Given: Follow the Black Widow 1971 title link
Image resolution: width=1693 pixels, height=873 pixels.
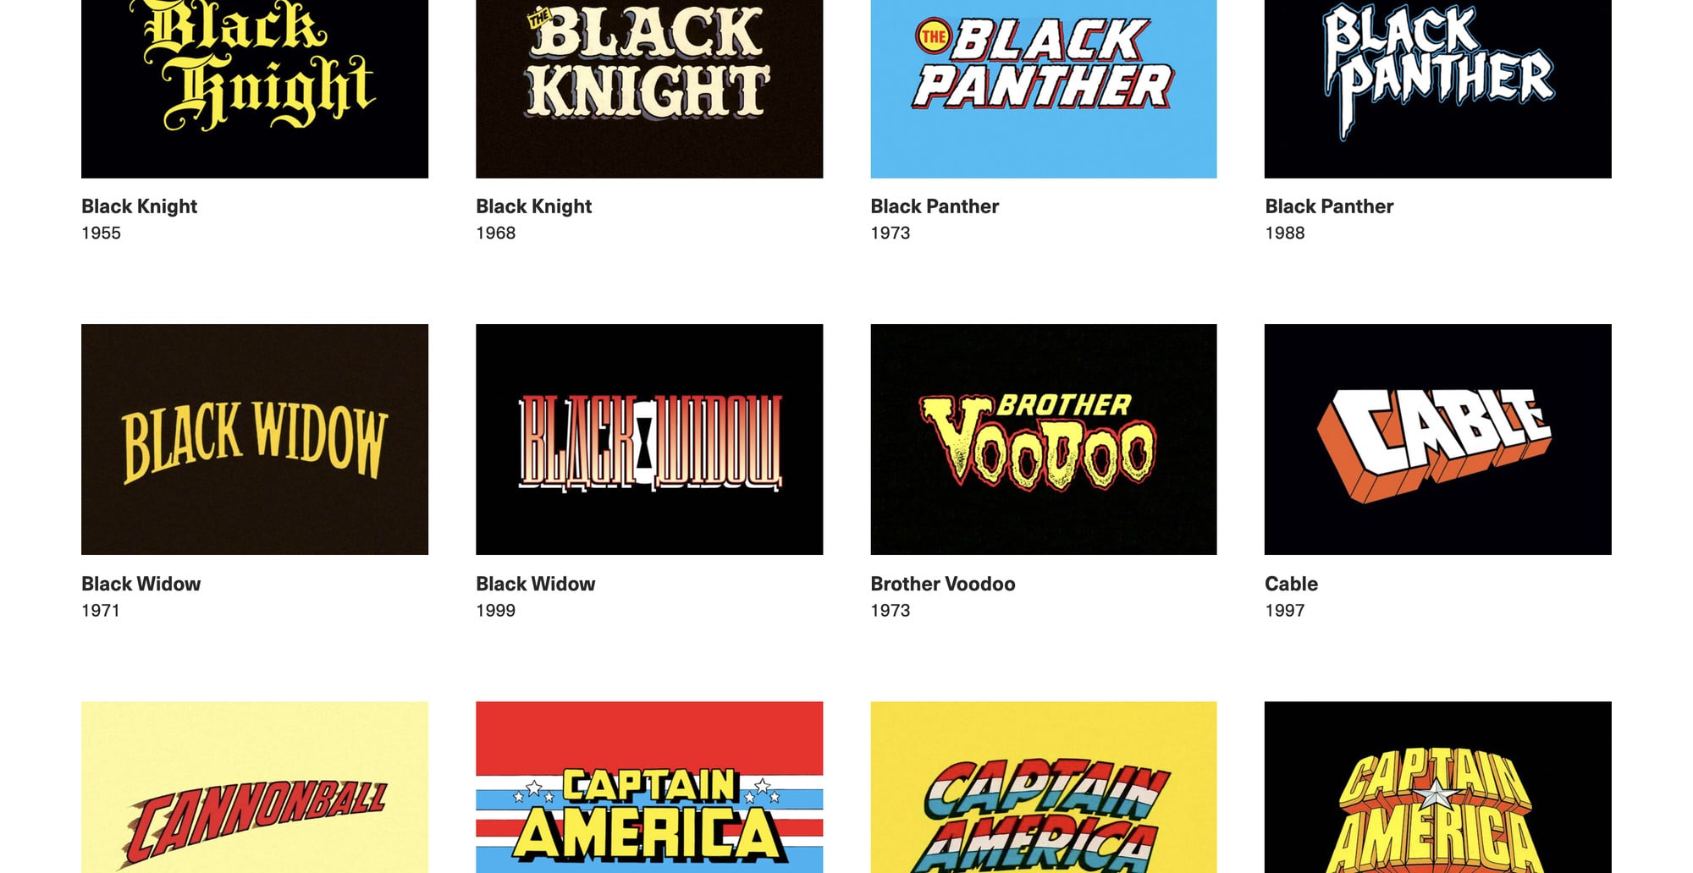Looking at the screenshot, I should click(141, 584).
